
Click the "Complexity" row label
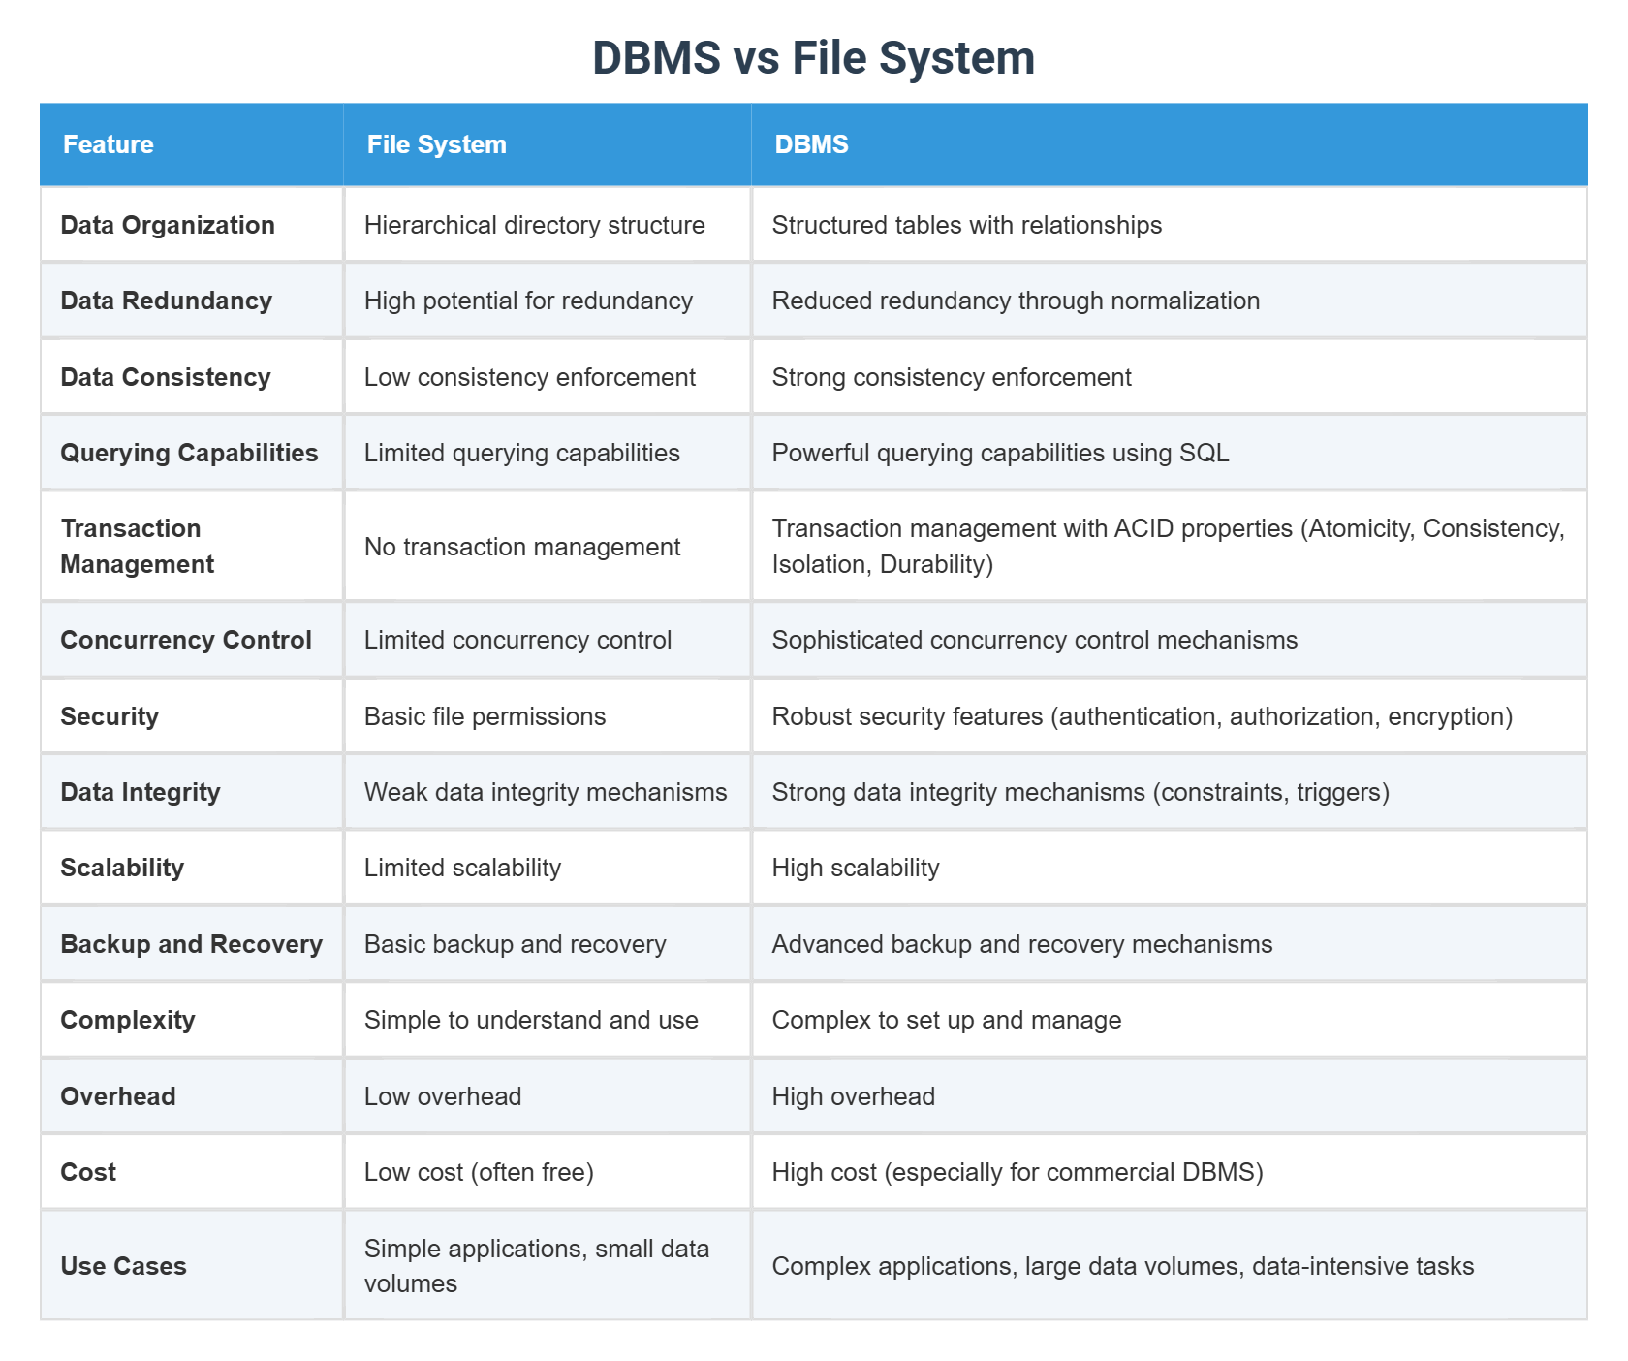point(192,1020)
